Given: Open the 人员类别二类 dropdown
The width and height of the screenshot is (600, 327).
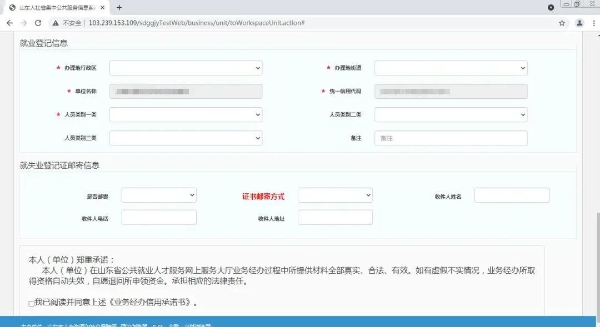Looking at the screenshot, I should click(x=451, y=115).
